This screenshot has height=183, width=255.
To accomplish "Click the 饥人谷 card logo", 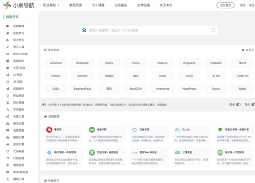I will click(177, 130).
